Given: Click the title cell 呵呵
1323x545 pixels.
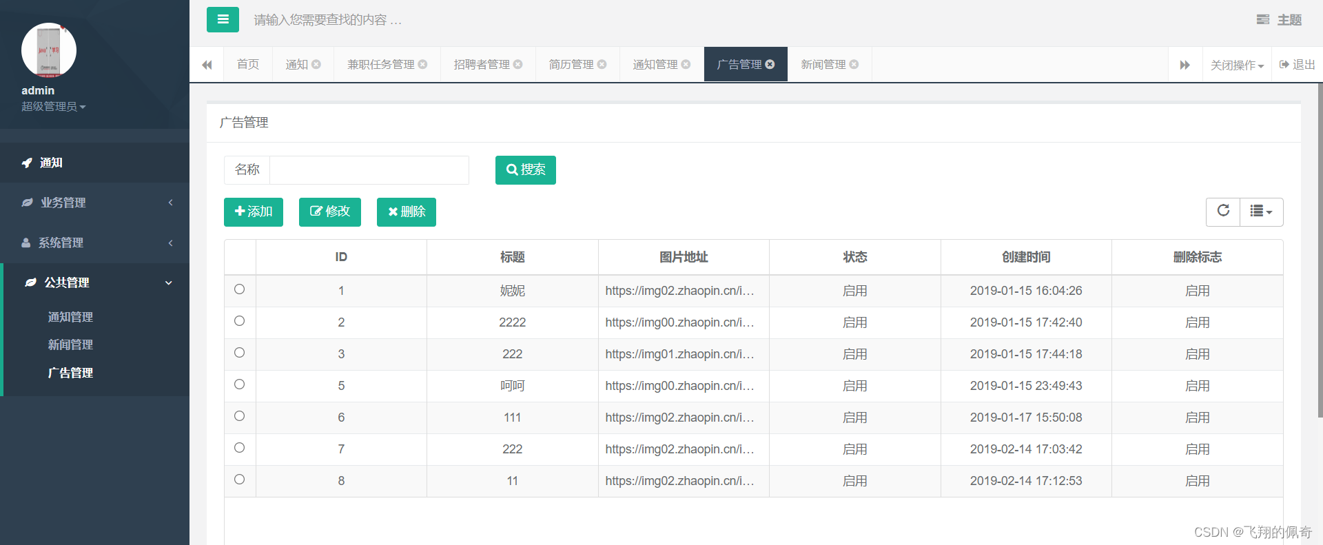Looking at the screenshot, I should click(x=513, y=386).
